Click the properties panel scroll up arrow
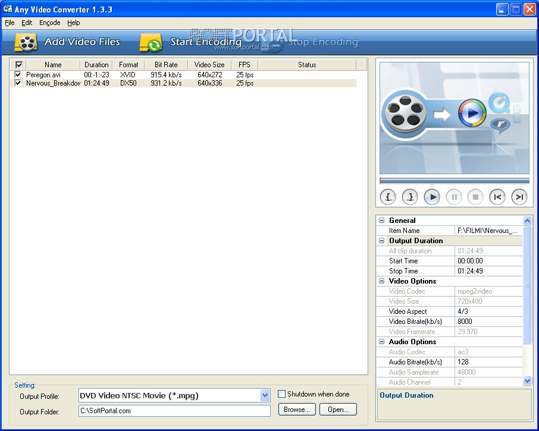The image size is (539, 431). click(527, 221)
